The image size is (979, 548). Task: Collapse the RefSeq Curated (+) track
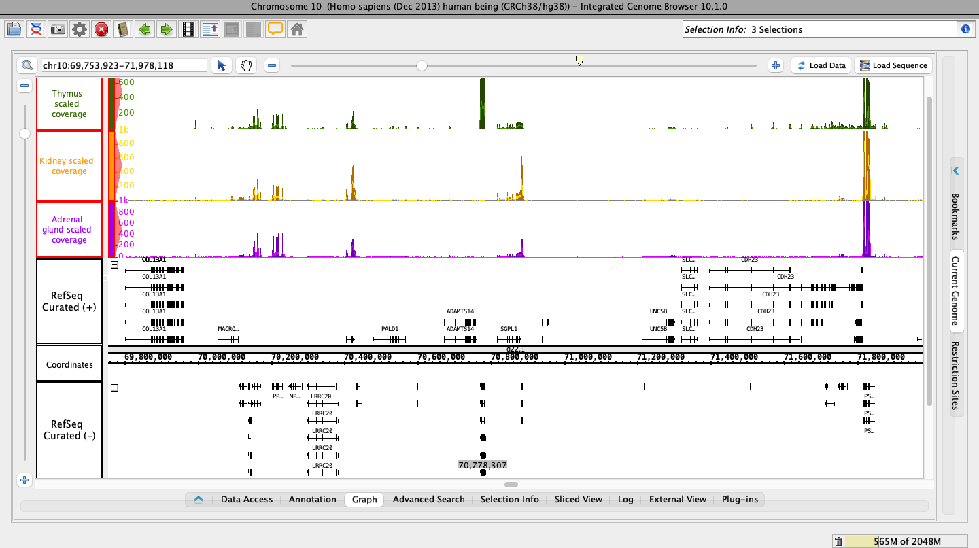pyautogui.click(x=114, y=265)
